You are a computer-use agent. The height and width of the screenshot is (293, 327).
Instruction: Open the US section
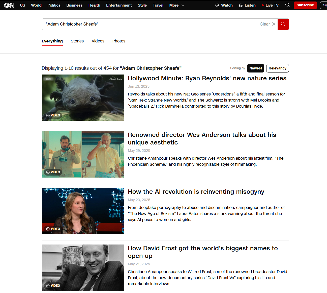click(x=22, y=5)
